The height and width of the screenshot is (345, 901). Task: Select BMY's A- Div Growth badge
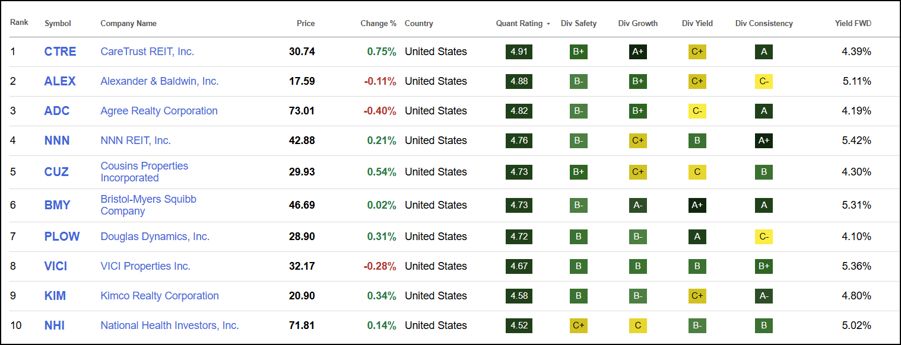click(x=637, y=205)
